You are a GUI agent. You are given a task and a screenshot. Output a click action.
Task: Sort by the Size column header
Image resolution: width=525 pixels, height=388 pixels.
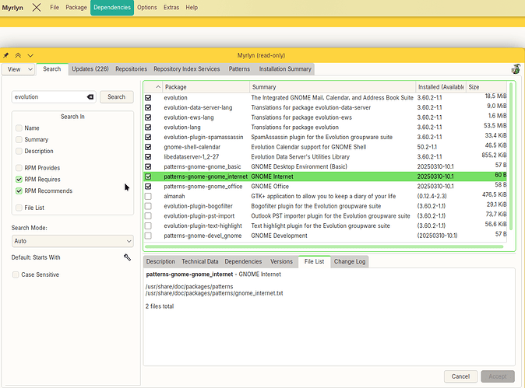(x=487, y=87)
